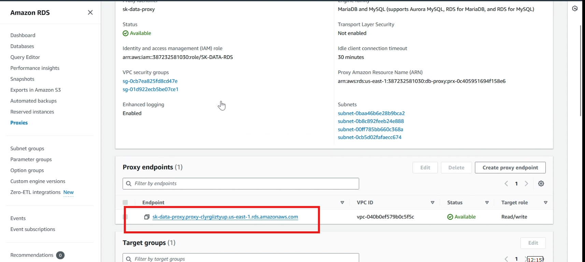
Task: Open Databases in sidebar
Action: (22, 46)
